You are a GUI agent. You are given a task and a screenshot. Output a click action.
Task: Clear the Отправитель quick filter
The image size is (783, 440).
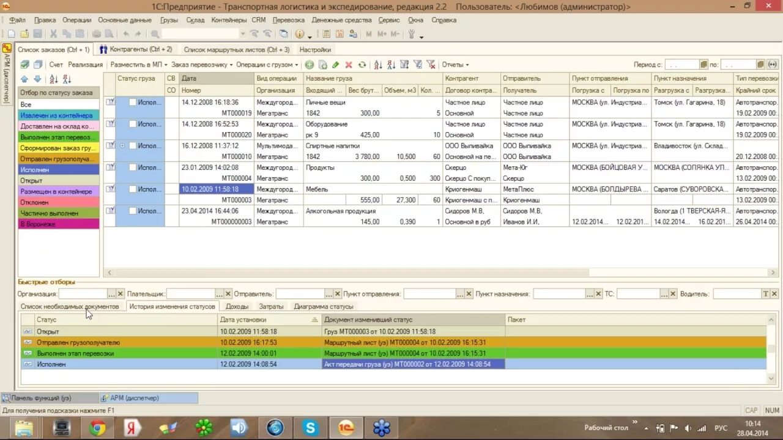pyautogui.click(x=337, y=294)
